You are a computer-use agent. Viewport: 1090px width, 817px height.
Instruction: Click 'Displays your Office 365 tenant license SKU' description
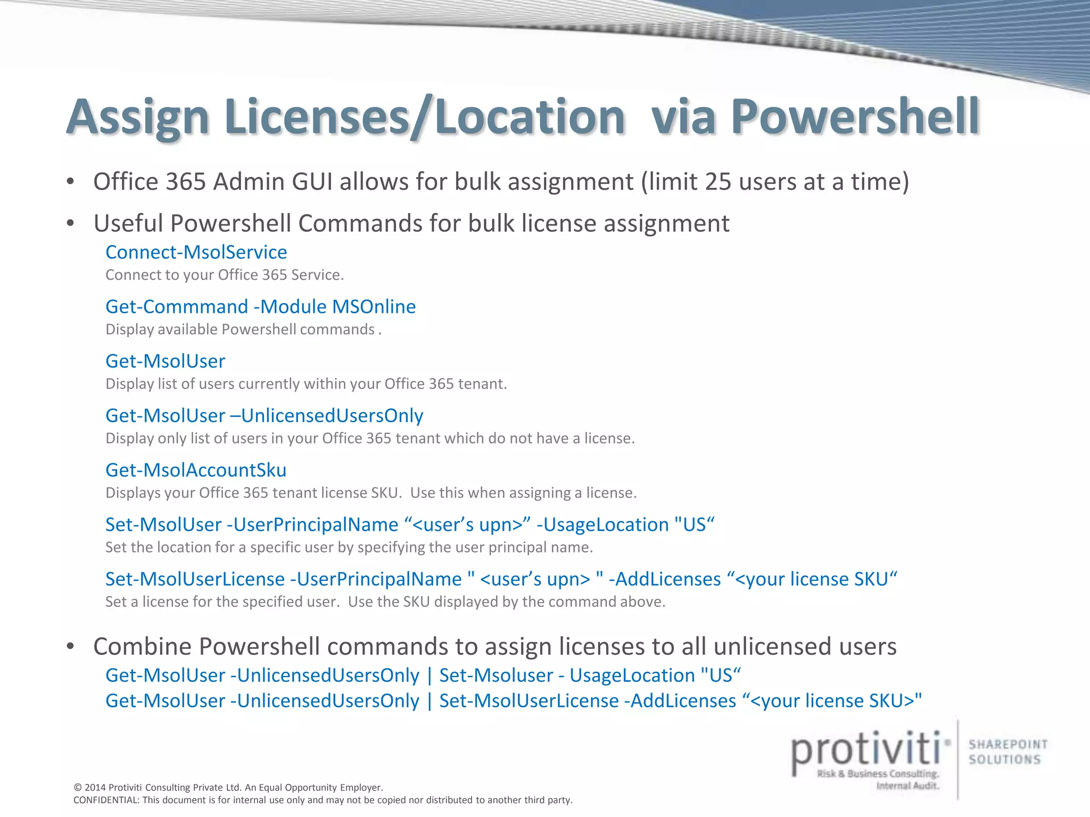pyautogui.click(x=371, y=493)
